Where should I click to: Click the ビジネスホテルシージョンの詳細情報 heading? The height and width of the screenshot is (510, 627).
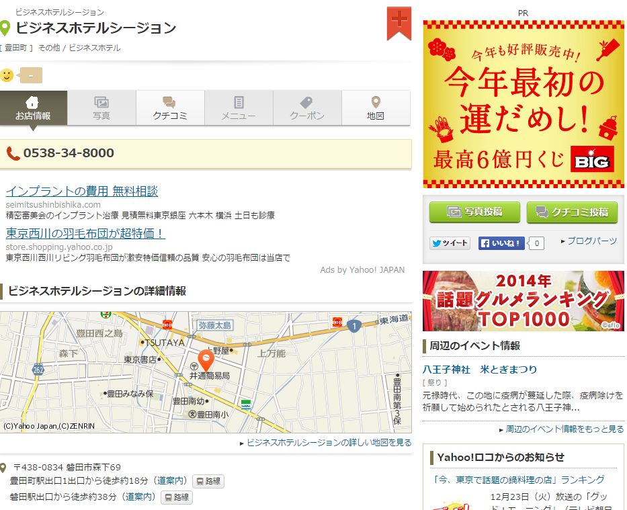point(97,291)
